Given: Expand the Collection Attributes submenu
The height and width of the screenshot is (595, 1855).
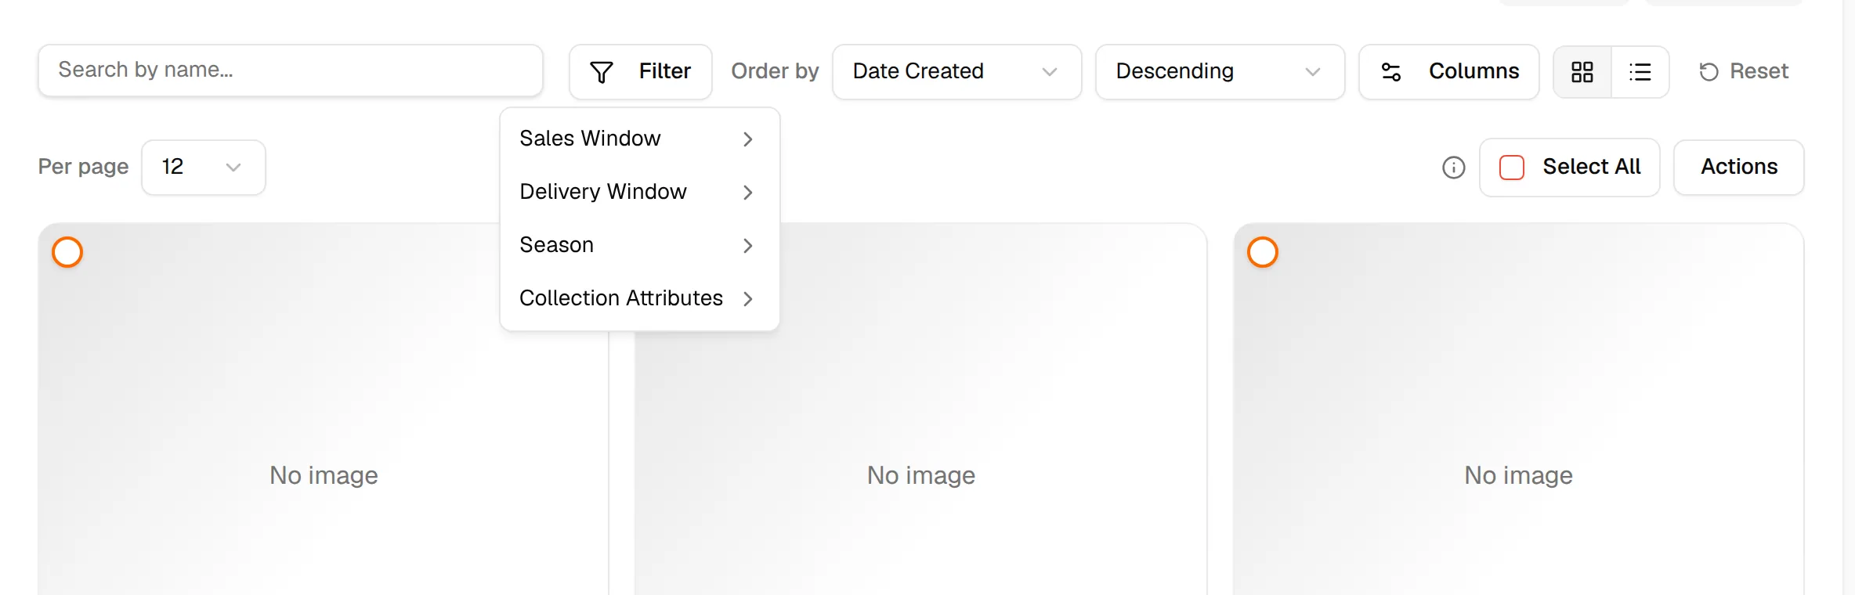Looking at the screenshot, I should click(x=639, y=298).
